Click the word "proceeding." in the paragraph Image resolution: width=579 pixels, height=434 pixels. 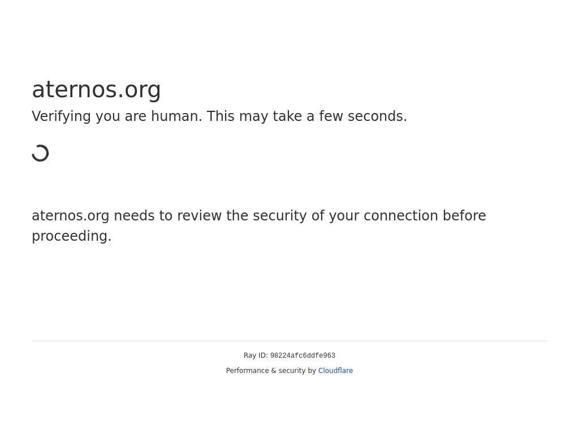point(72,236)
